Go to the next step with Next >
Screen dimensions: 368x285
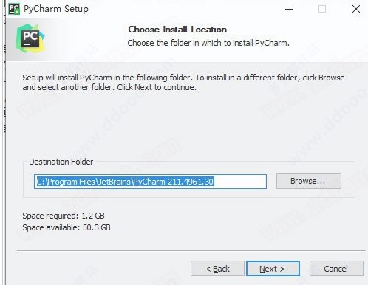point(273,269)
